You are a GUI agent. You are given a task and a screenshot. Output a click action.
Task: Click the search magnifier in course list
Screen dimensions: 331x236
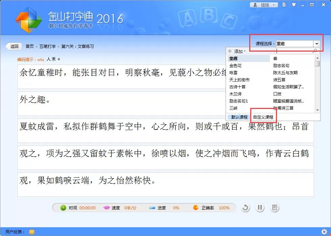click(314, 51)
